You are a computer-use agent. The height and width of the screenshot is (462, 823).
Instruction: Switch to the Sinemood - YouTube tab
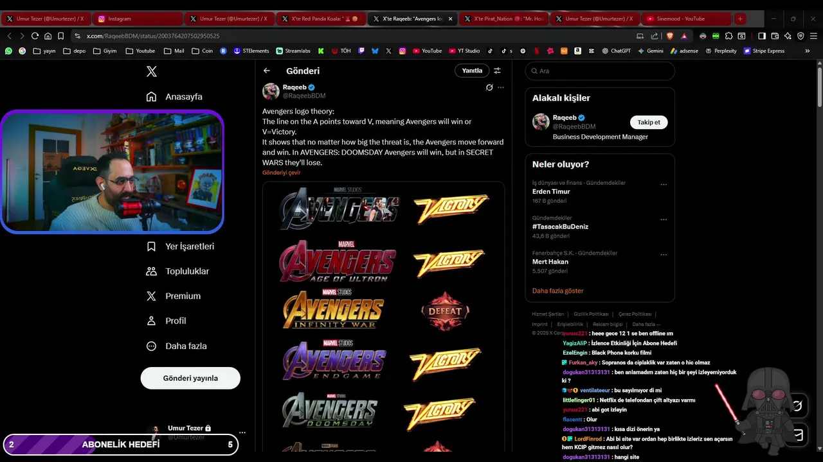point(685,19)
